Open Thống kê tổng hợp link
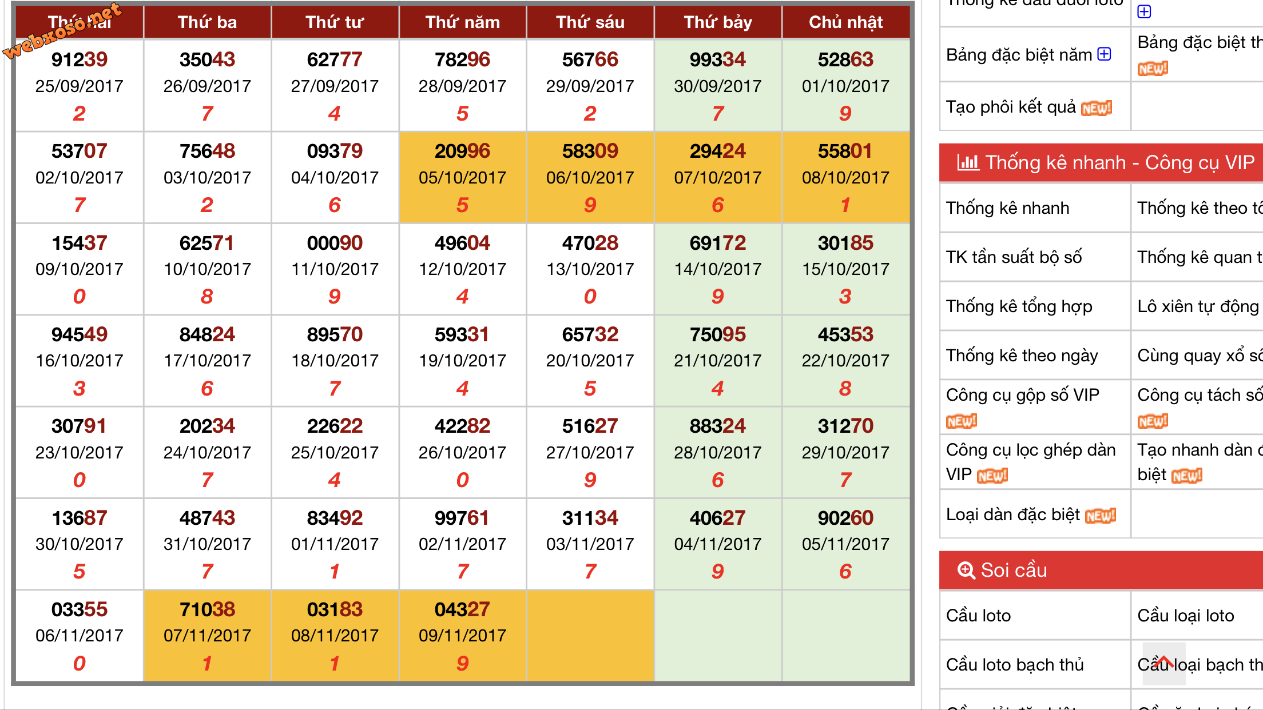 [1019, 306]
